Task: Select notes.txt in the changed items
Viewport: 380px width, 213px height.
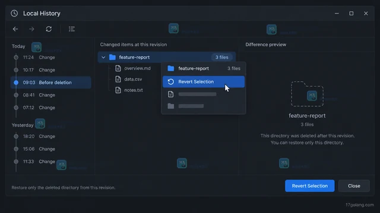Action: [134, 90]
